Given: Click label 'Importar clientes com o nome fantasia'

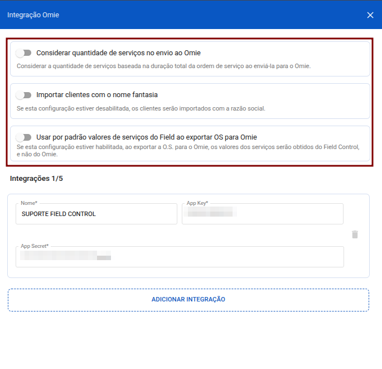Looking at the screenshot, I should 97,95.
